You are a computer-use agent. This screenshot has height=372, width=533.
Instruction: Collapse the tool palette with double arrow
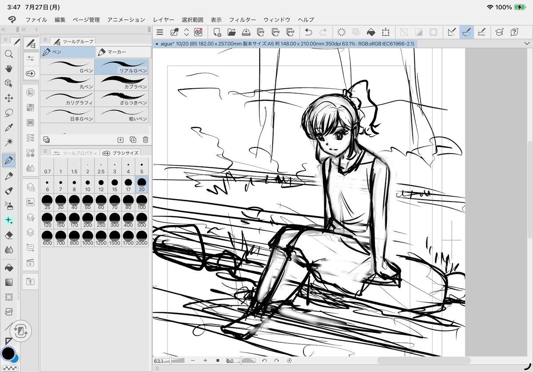(x=3, y=29)
